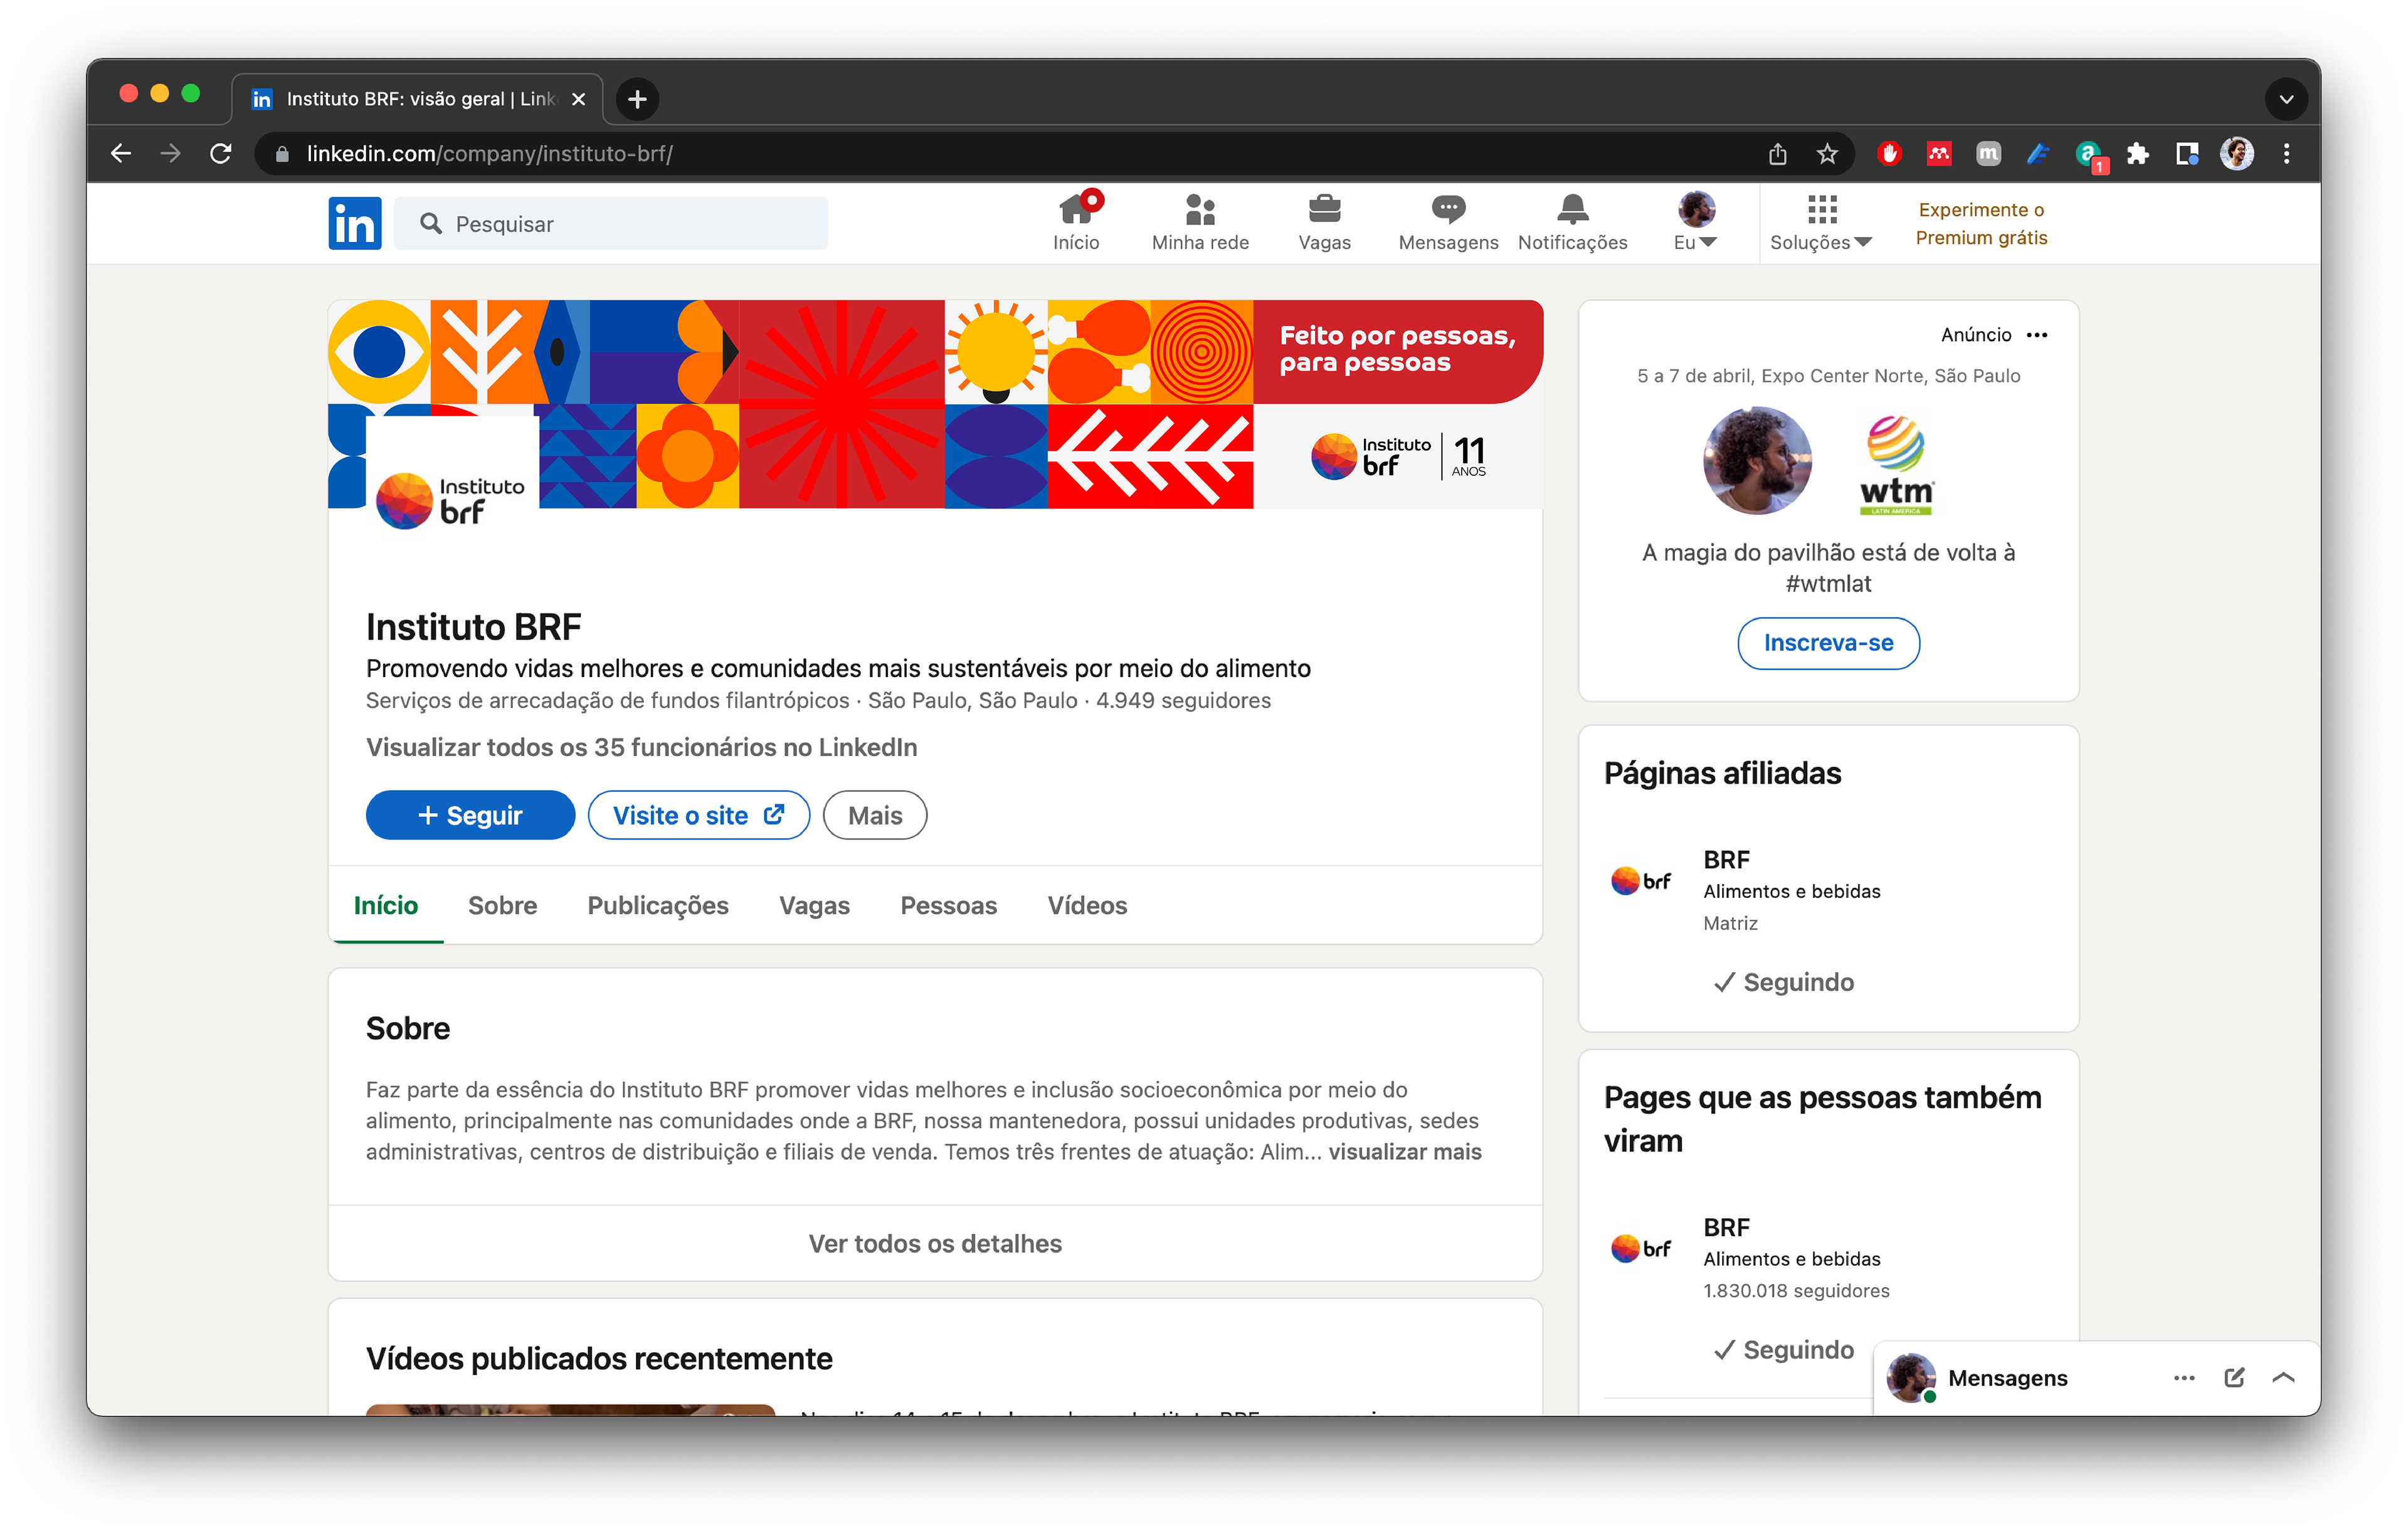
Task: Expand the Mensagens panel chevron
Action: pos(2283,1377)
